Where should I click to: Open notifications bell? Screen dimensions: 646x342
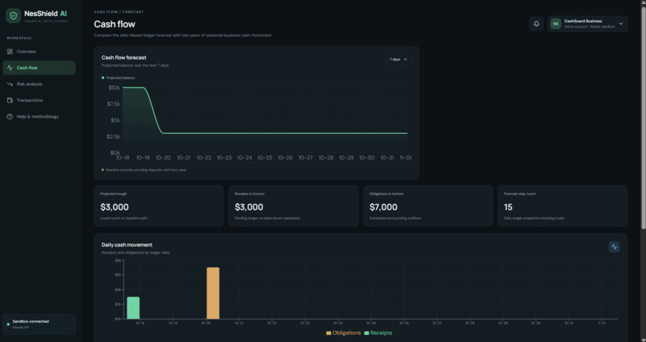[536, 24]
